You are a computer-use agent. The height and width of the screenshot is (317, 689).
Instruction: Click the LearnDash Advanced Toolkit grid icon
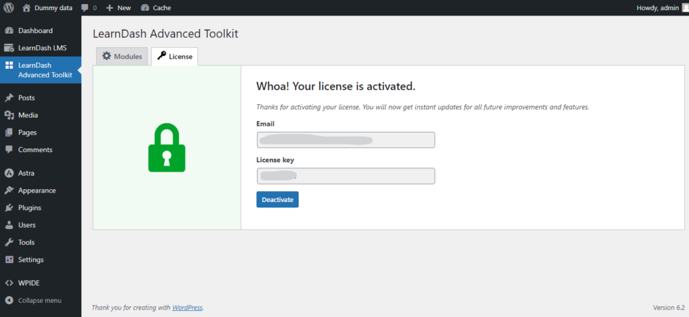pyautogui.click(x=9, y=65)
